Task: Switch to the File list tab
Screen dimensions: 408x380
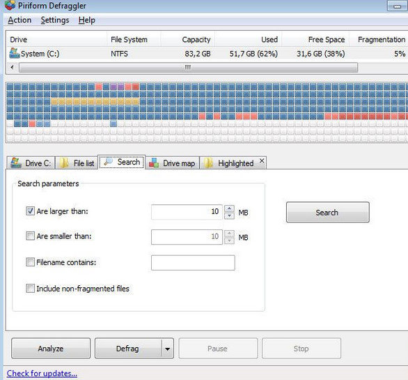Action: [77, 163]
